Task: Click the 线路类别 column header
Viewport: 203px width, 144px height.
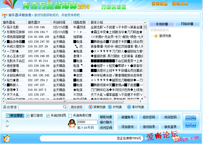Action: pos(80,22)
